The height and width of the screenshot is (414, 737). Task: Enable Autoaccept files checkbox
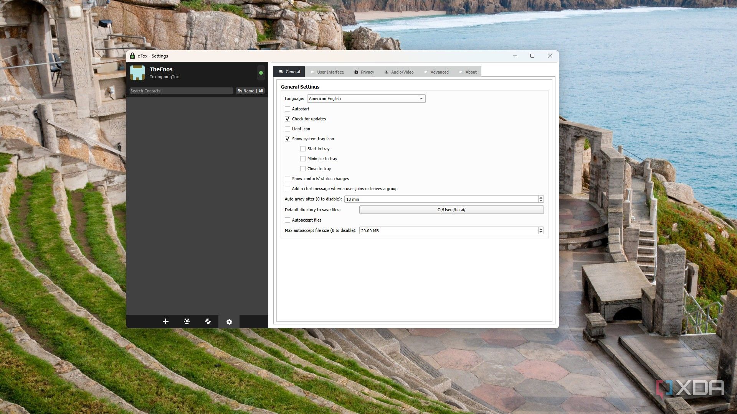[x=288, y=220]
